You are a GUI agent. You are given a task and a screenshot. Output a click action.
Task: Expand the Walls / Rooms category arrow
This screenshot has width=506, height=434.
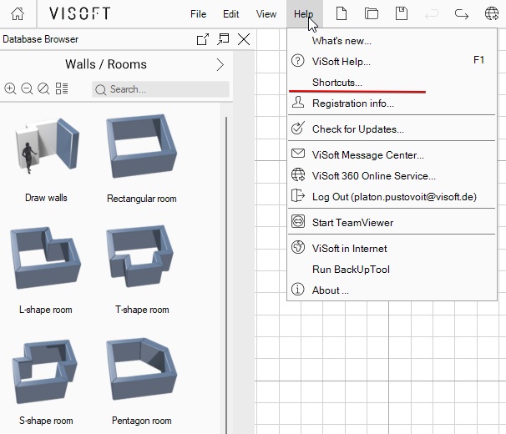click(220, 65)
